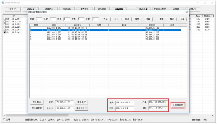Click the 源IP column header
Viewport: 217px width, 124px height.
[x=54, y=25]
